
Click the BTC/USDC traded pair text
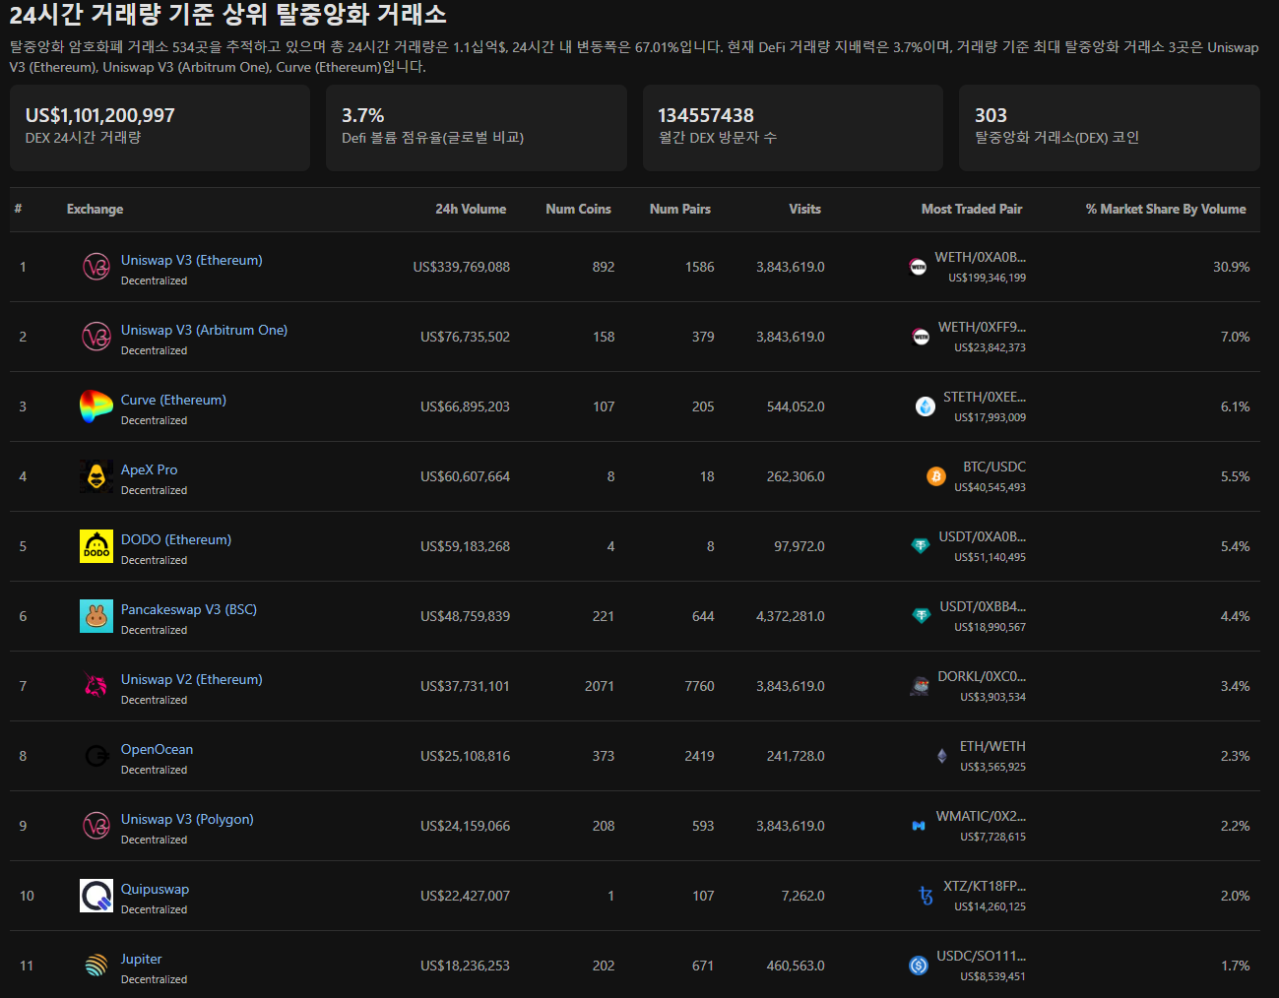click(x=994, y=467)
